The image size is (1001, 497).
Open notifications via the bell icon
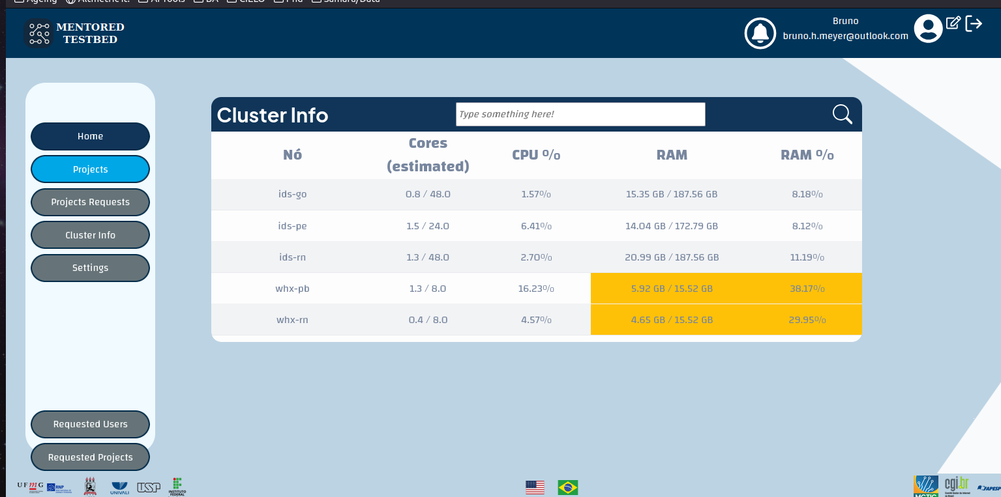coord(760,33)
